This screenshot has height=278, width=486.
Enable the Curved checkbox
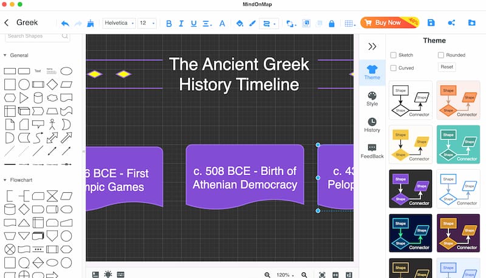click(x=393, y=68)
